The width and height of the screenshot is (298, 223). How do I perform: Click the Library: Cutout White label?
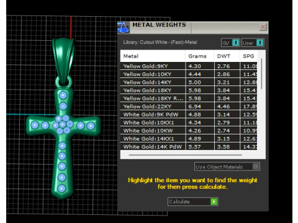[160, 42]
